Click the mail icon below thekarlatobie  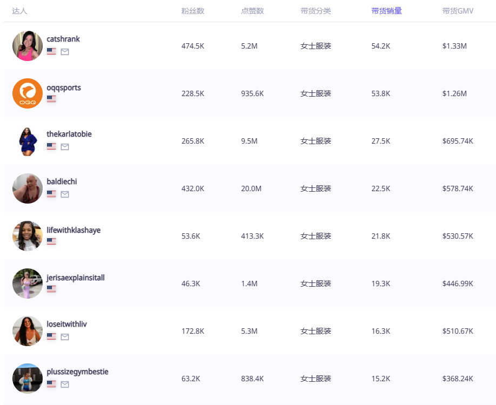(x=65, y=147)
